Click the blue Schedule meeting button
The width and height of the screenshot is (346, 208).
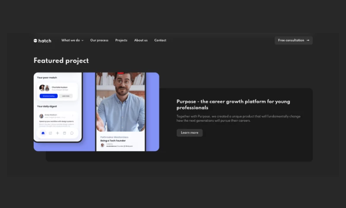[x=48, y=96]
